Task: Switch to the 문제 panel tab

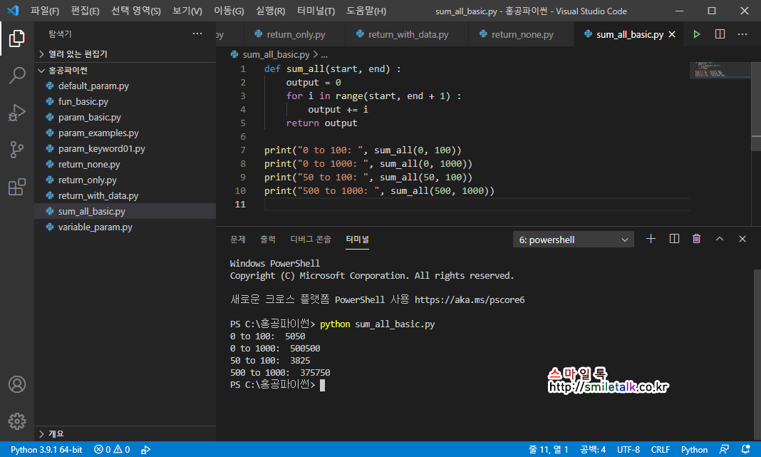Action: click(238, 239)
